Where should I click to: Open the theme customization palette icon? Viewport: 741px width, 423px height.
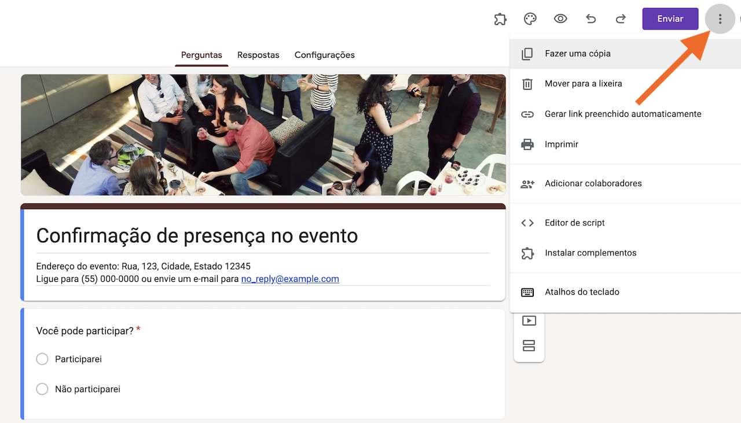pos(530,19)
